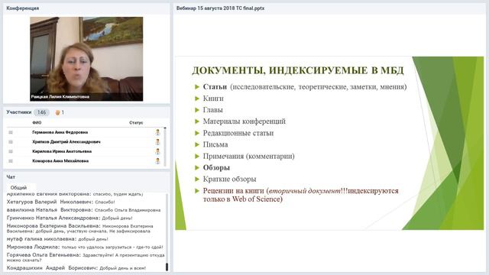Click the slide bullet Редакционные статьи
This screenshot has width=489, height=275.
(238, 133)
